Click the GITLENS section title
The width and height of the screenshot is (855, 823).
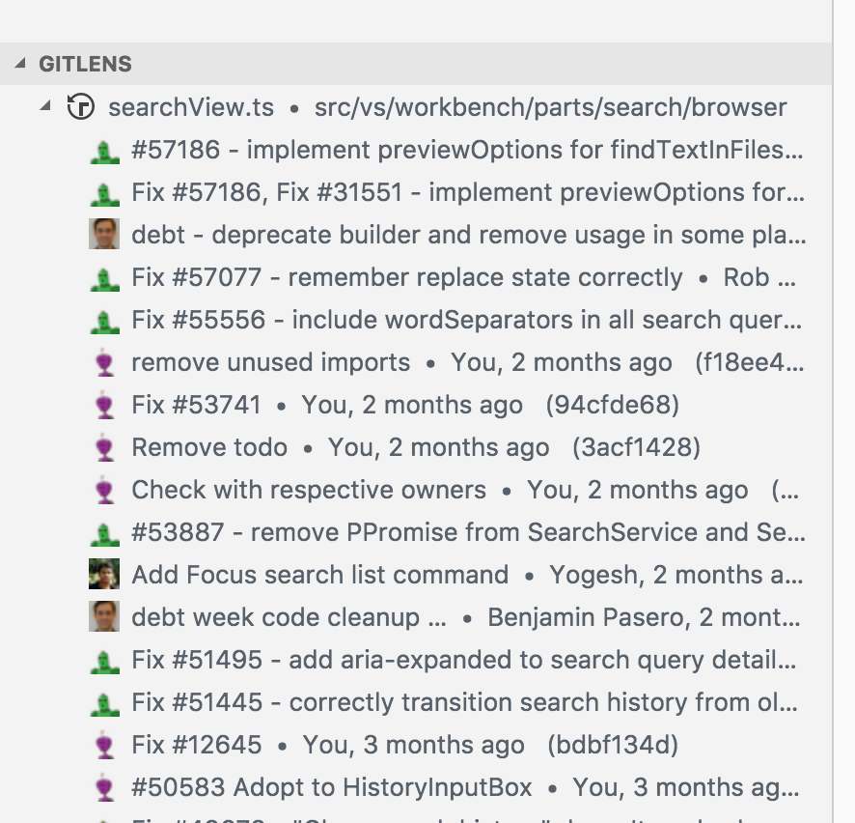point(85,64)
